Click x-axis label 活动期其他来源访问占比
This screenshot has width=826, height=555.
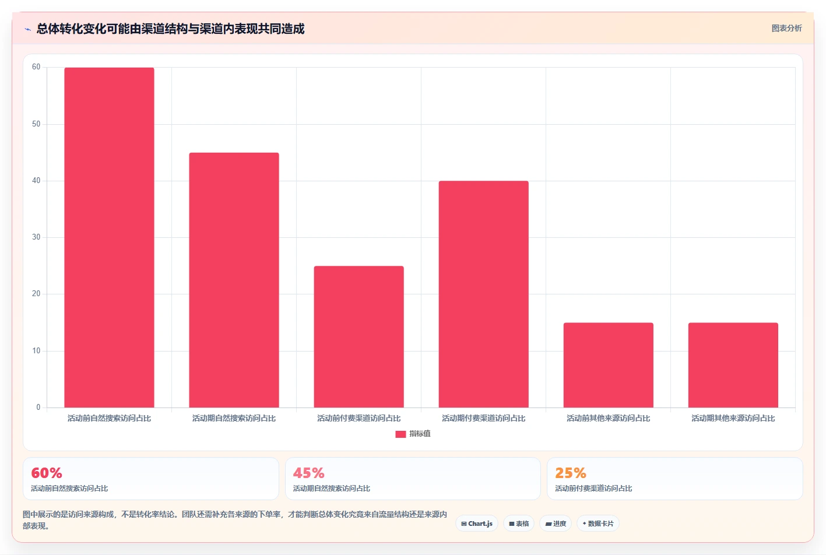point(733,418)
